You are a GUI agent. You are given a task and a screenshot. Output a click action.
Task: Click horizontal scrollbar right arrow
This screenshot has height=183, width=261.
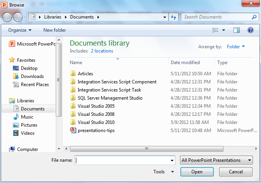click(256, 149)
